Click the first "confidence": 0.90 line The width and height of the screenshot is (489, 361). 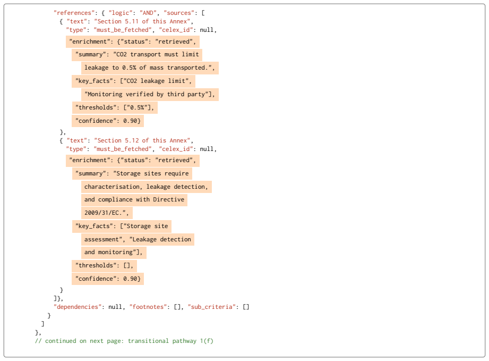(108, 121)
